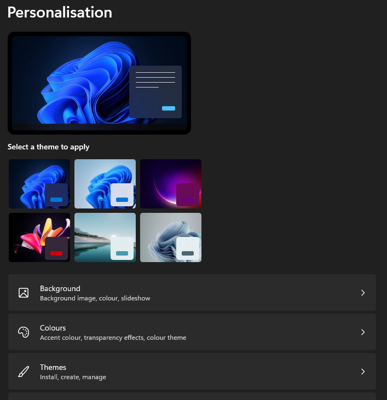
Task: Apply the lake landscape theme
Action: click(x=105, y=237)
